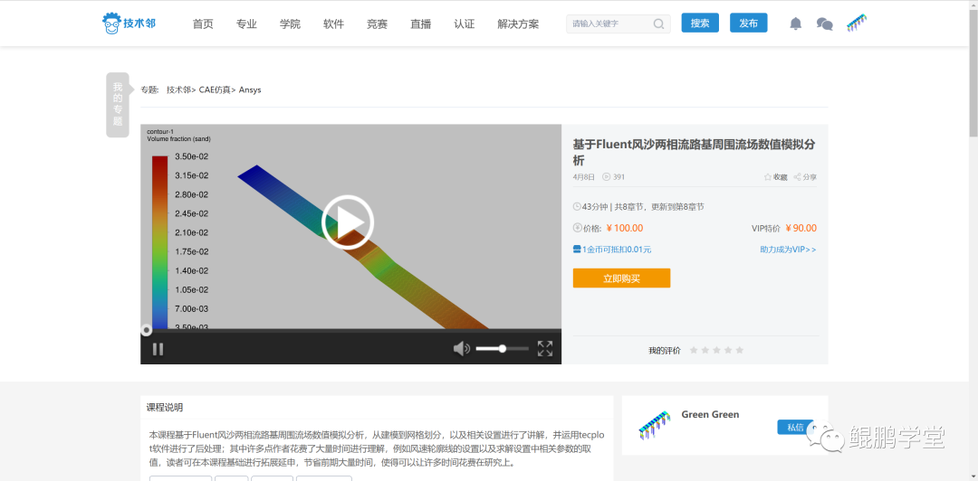Click the 助力成为VIP>> link
Viewport: 978px width, 481px height.
[788, 250]
